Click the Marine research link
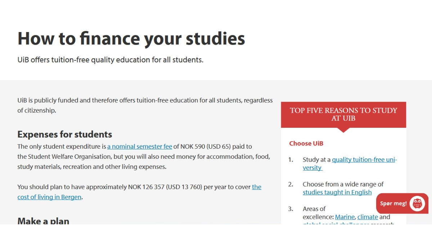Screen dimensions: 432x243 (345, 217)
